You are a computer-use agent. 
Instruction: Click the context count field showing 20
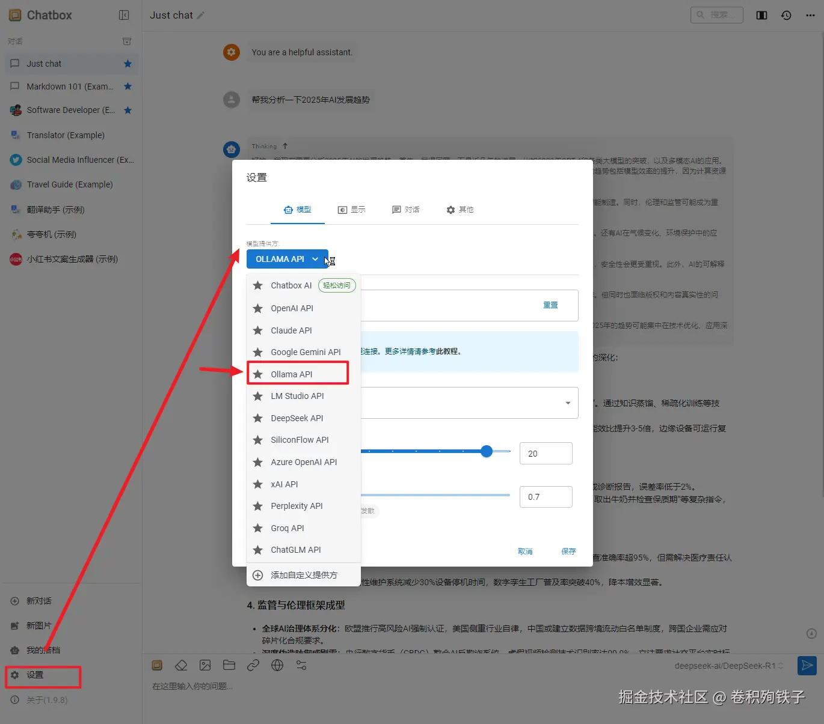[546, 454]
